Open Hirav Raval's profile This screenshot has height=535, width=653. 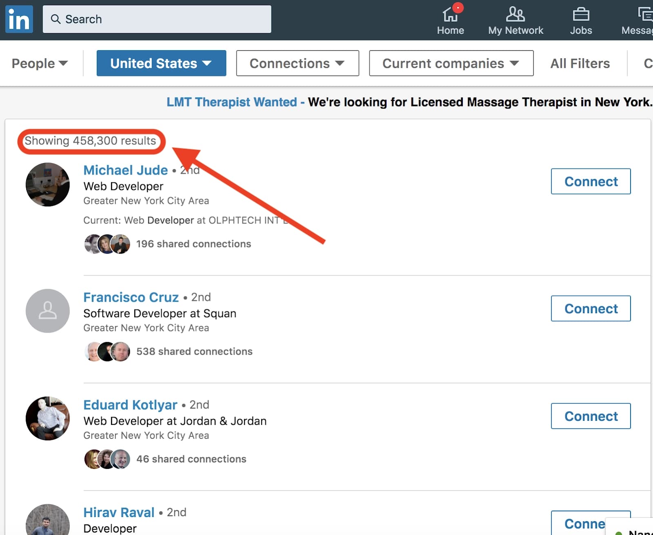click(x=119, y=512)
